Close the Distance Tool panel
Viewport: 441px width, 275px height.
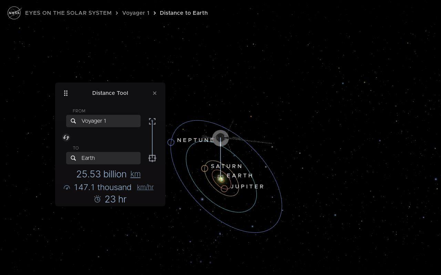click(x=155, y=93)
